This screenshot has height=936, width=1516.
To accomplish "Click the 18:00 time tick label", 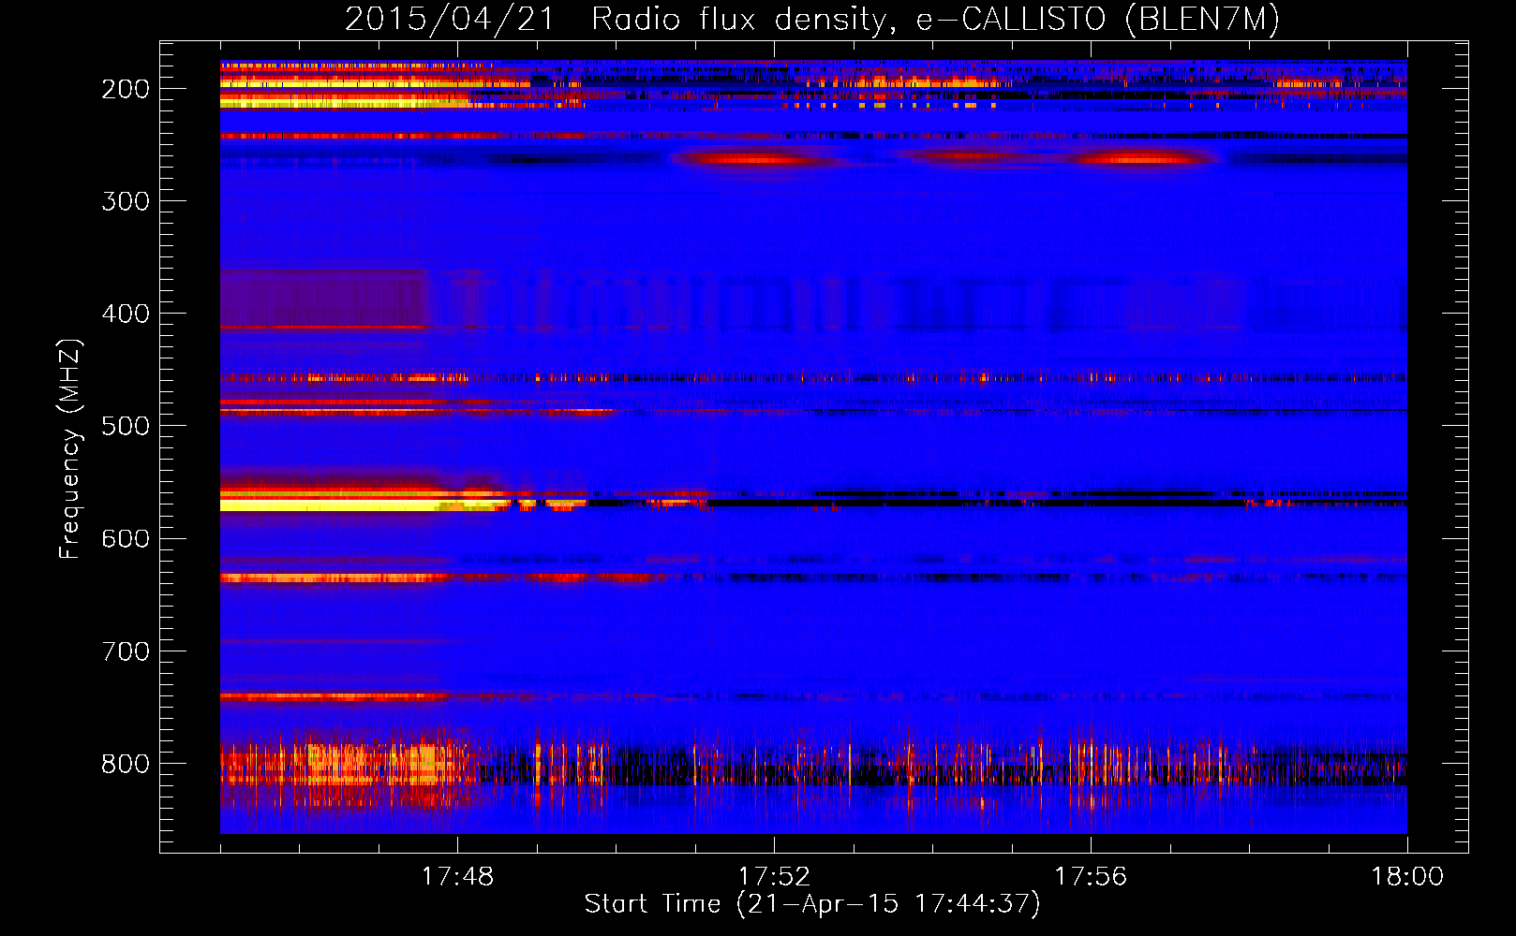I will pos(1407,877).
